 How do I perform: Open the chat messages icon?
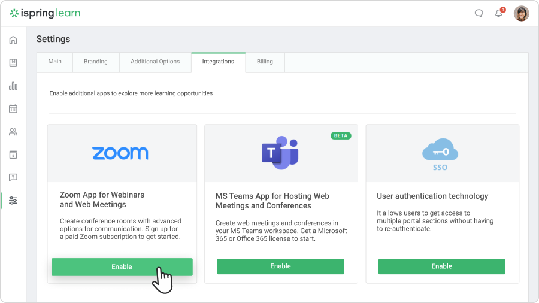tap(479, 13)
